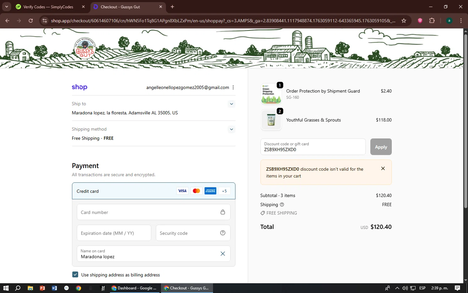Close the Checkout - Gussys Gut tab
468x293 pixels.
point(161,7)
